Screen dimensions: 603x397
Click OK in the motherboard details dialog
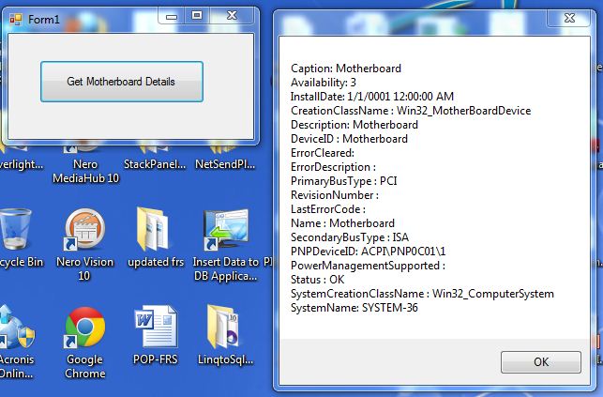(x=541, y=362)
